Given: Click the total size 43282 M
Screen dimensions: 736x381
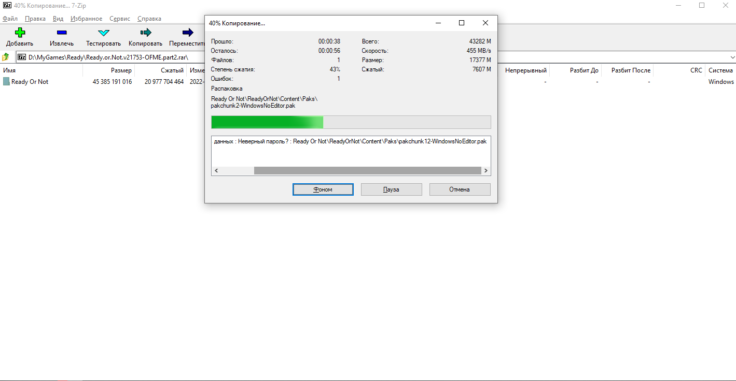Looking at the screenshot, I should [480, 41].
